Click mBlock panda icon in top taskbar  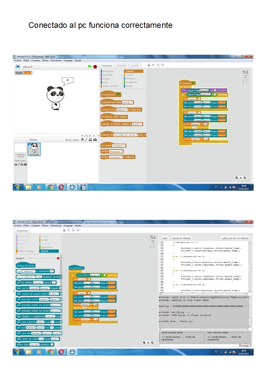click(72, 187)
